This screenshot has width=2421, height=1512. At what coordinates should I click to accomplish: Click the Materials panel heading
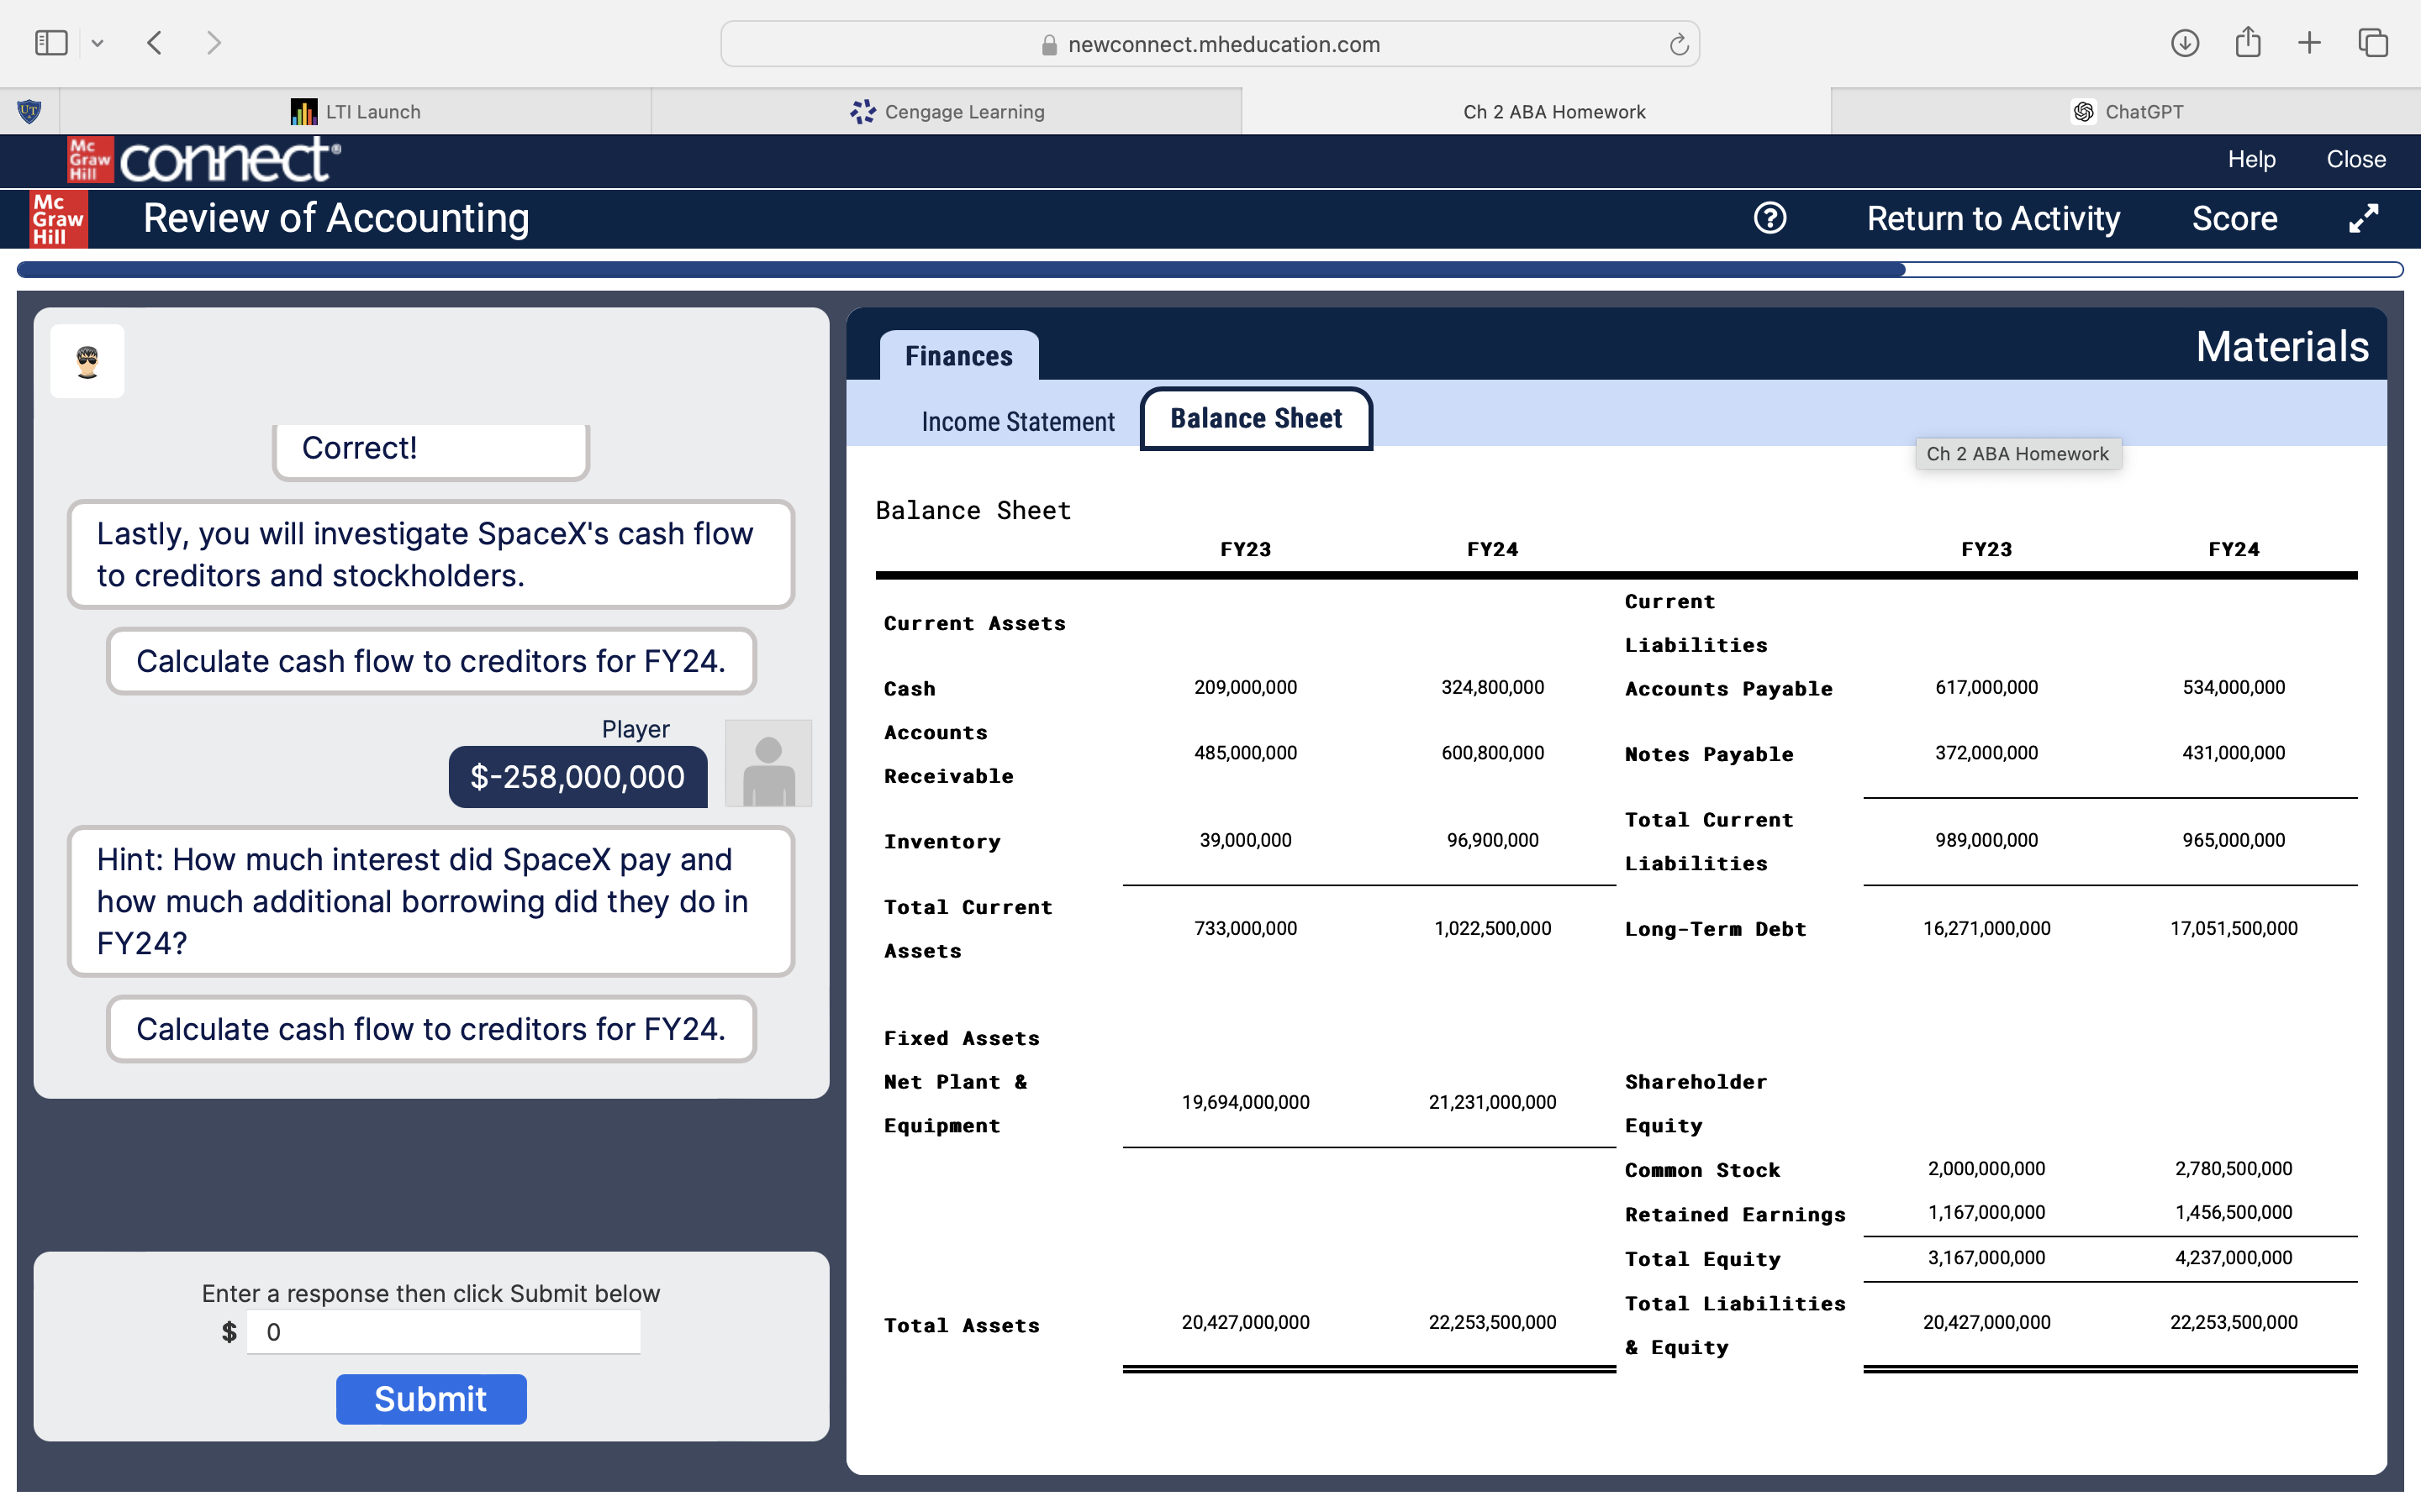[2281, 347]
